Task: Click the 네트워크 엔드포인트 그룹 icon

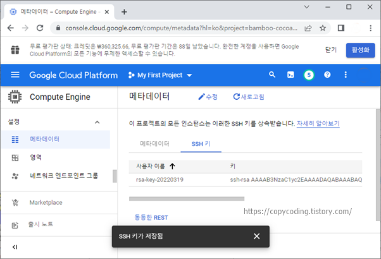Action: tap(15, 176)
